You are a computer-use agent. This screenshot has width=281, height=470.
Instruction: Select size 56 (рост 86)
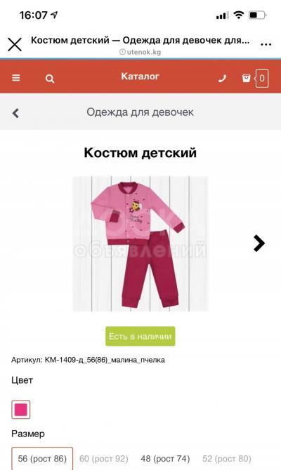pyautogui.click(x=42, y=458)
